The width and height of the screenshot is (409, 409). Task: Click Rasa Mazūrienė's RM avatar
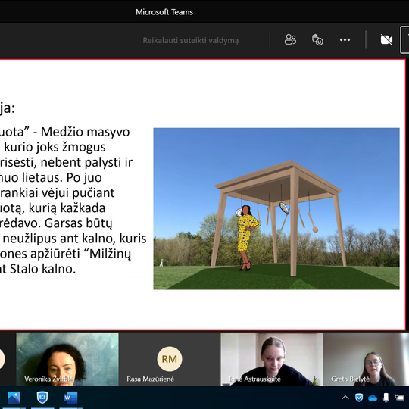pyautogui.click(x=170, y=359)
